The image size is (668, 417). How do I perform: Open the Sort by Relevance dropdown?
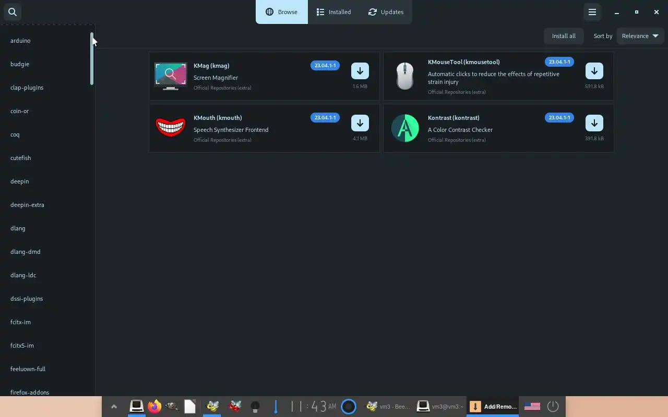[x=640, y=36]
